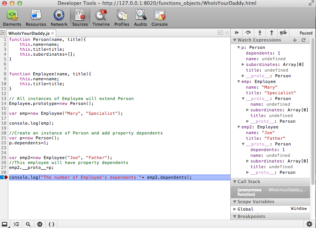Step into next function call
The image size is (316, 228).
coord(260,33)
